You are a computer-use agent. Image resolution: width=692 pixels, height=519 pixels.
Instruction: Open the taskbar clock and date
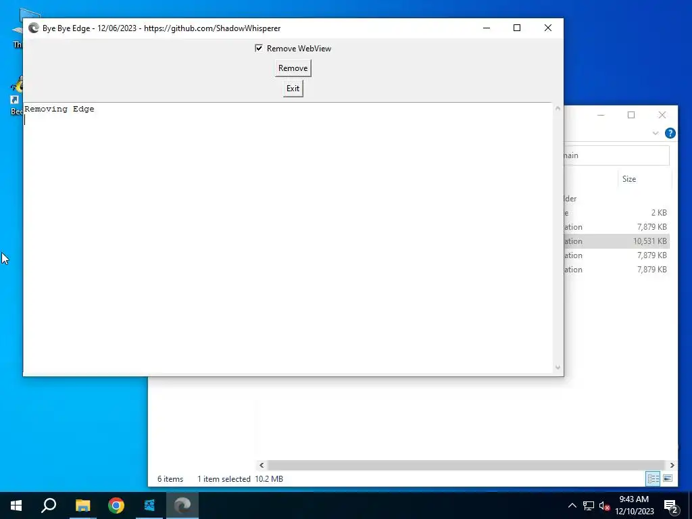coord(634,505)
